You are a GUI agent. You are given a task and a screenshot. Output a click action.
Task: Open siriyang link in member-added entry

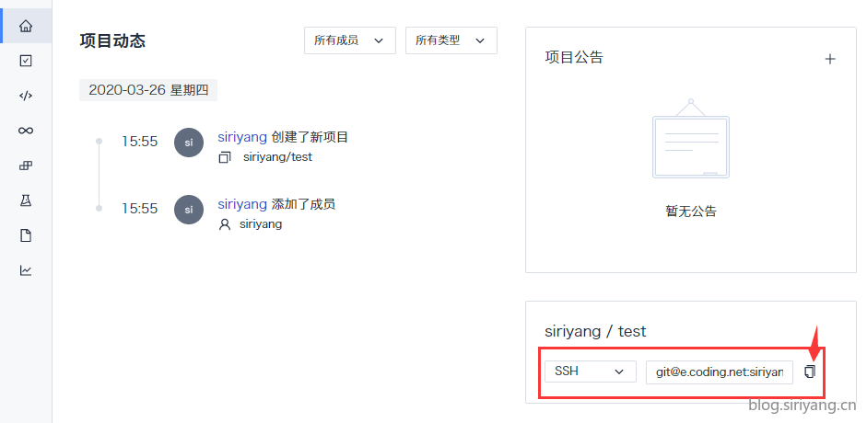click(x=242, y=204)
